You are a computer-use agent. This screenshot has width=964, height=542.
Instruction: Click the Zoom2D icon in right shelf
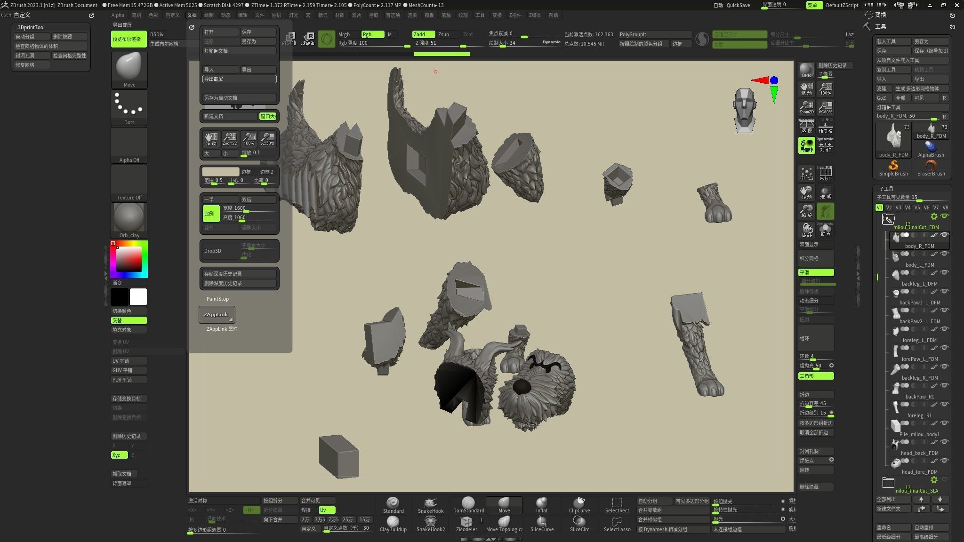(x=806, y=107)
